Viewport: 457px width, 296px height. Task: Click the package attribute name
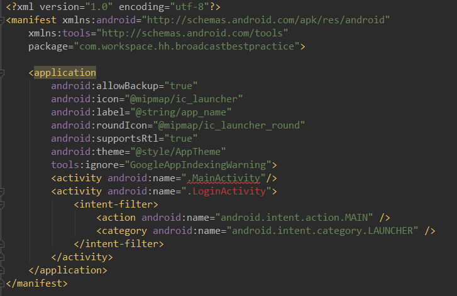[x=48, y=46]
